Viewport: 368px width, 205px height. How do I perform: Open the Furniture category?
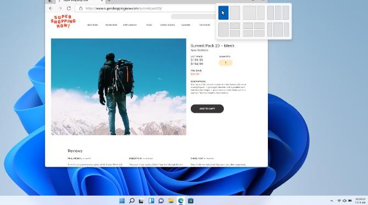pos(111,25)
